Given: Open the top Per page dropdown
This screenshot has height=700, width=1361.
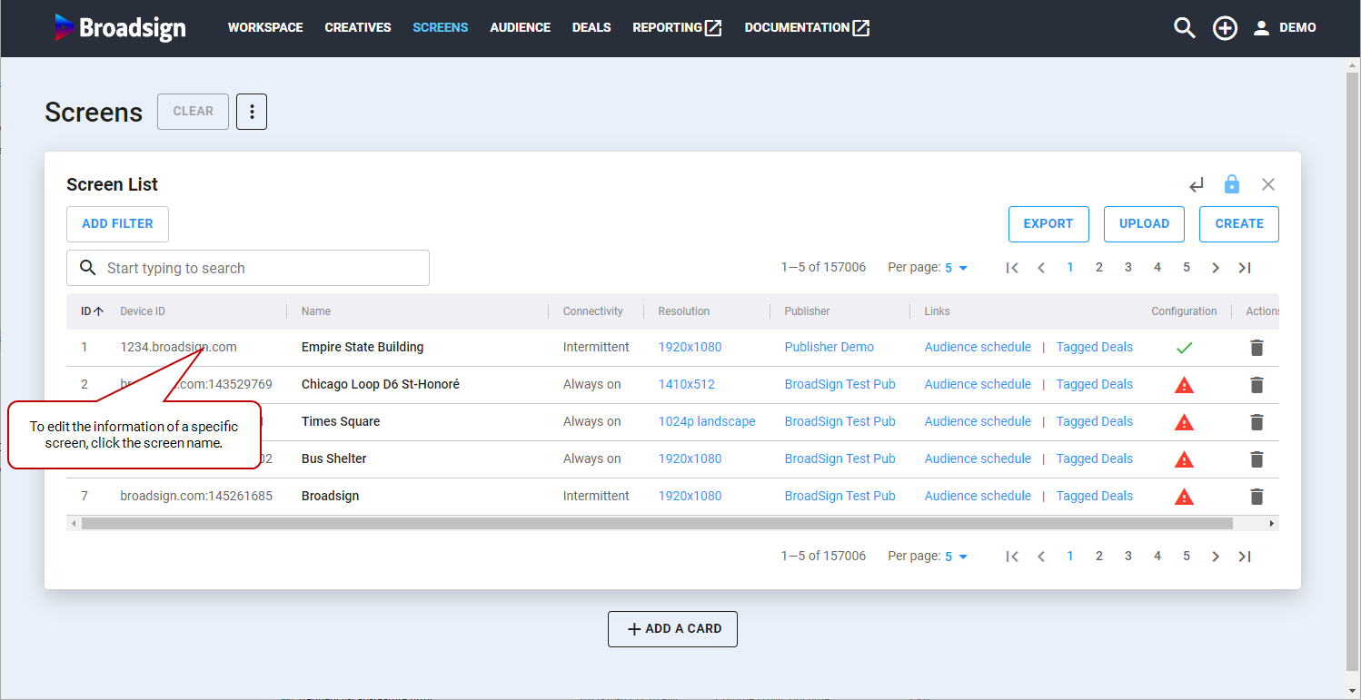Looking at the screenshot, I should click(x=957, y=268).
